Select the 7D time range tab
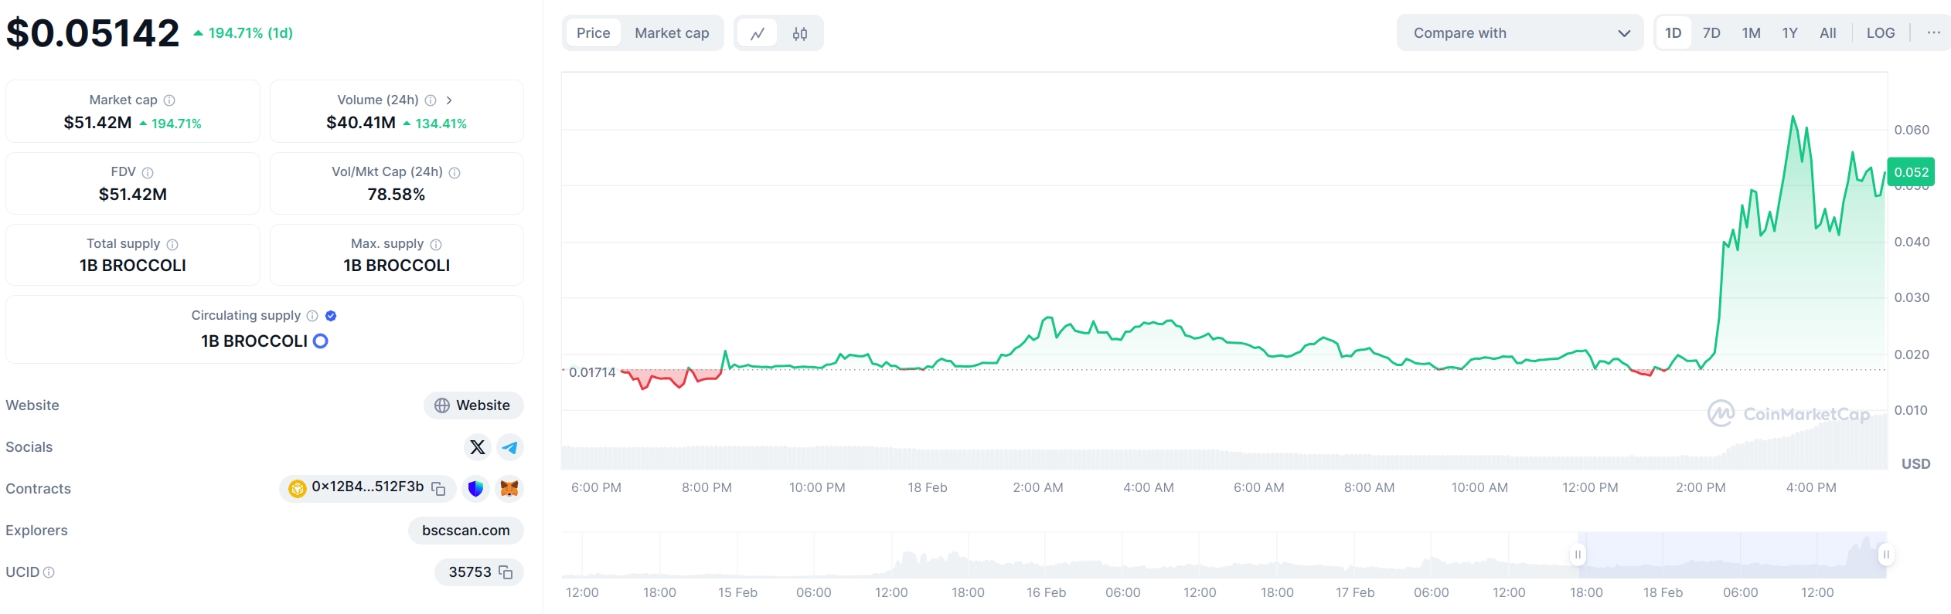This screenshot has width=1951, height=614. coord(1711,33)
